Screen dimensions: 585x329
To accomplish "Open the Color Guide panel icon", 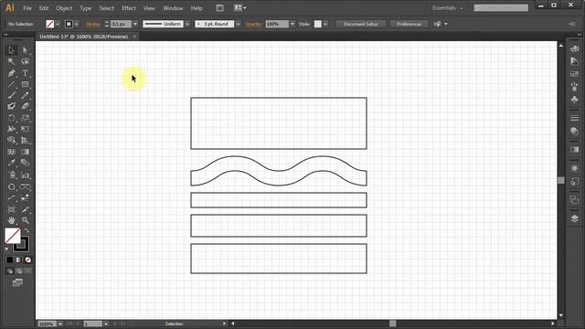I will 575,61.
